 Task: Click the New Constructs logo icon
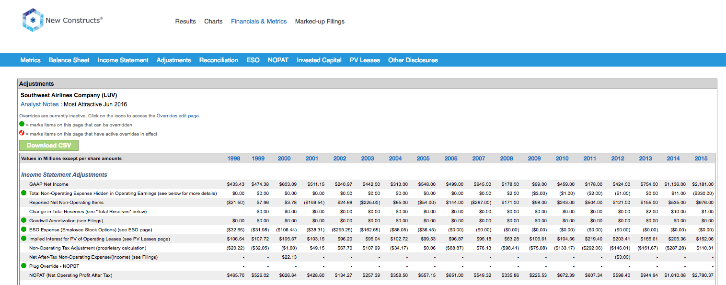tap(33, 21)
